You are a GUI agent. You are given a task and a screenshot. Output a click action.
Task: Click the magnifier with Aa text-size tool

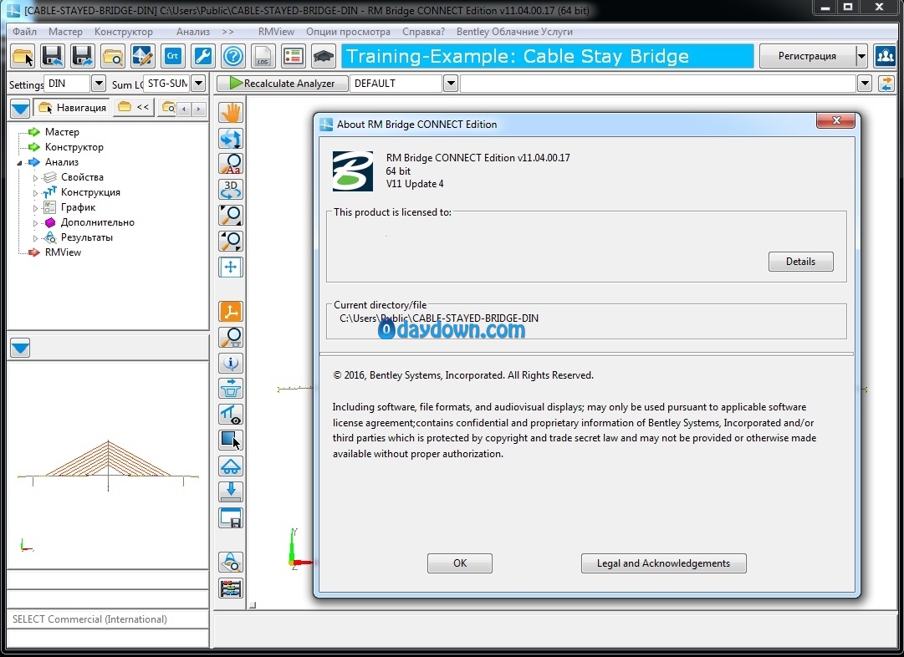click(x=231, y=164)
